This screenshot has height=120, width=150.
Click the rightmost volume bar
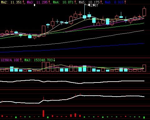click(x=144, y=68)
